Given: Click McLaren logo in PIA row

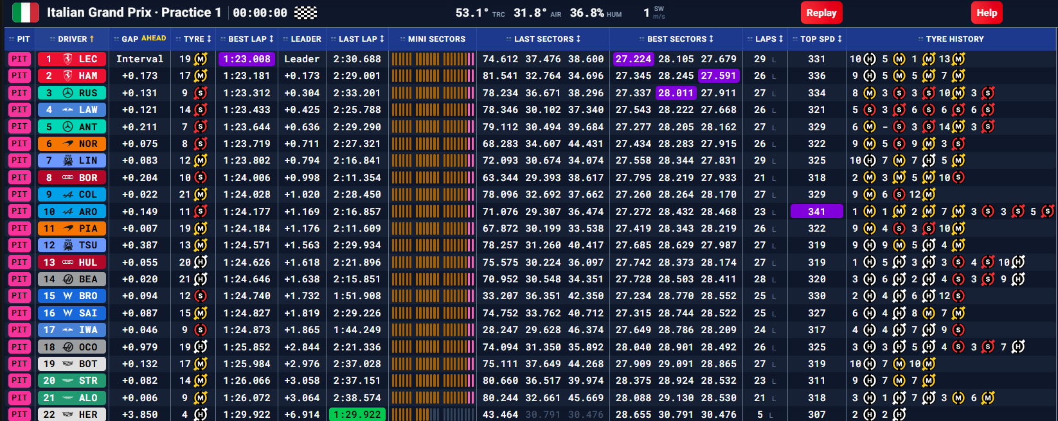Looking at the screenshot, I should tap(67, 228).
